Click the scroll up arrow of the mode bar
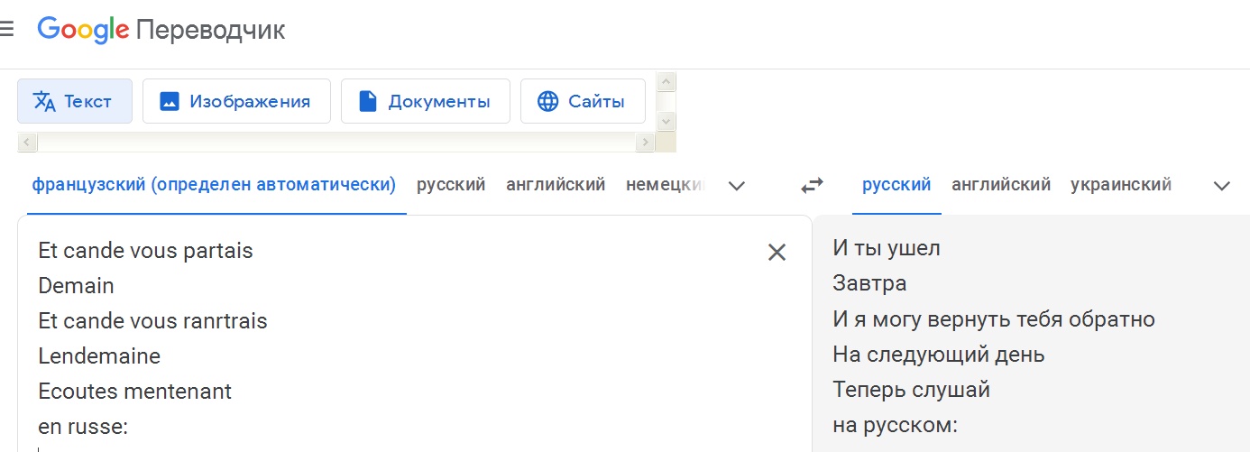Screen dimensions: 1250x452 [x=666, y=83]
